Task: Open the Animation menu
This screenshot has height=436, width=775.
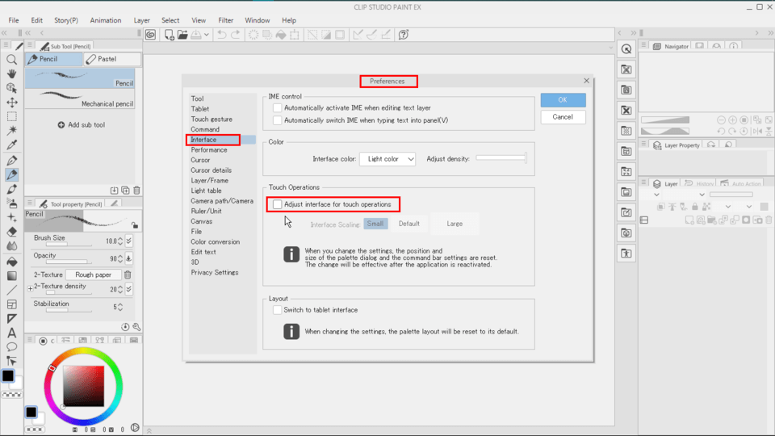Action: 105,20
